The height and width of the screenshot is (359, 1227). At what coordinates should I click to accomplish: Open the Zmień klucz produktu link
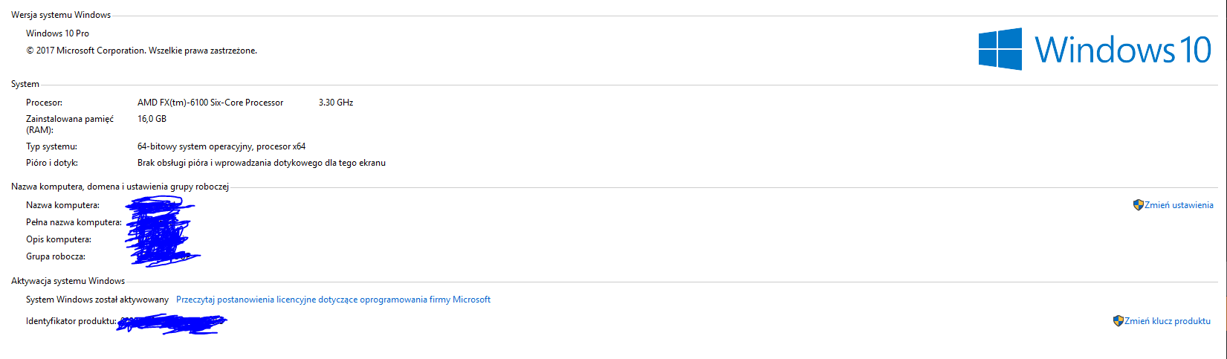(x=1168, y=321)
